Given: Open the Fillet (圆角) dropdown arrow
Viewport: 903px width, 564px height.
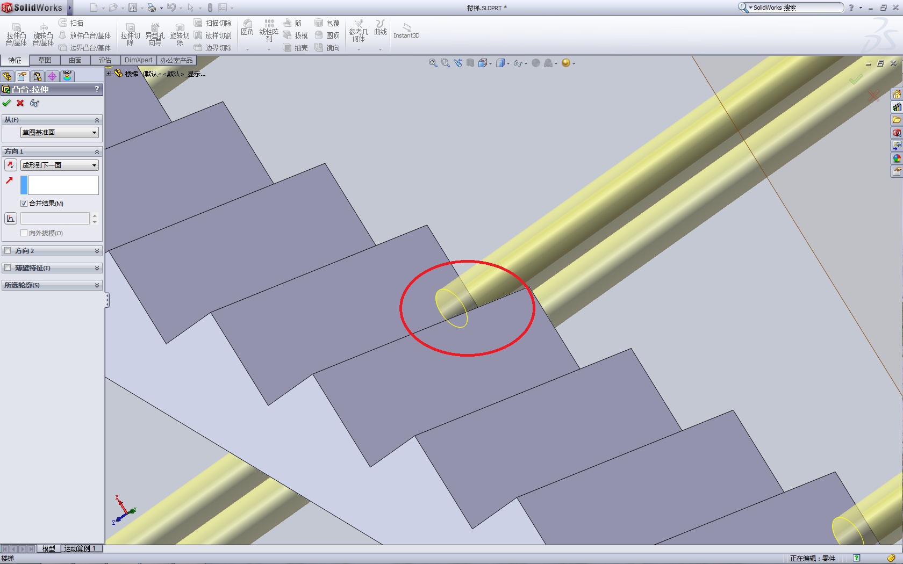Looking at the screenshot, I should pyautogui.click(x=247, y=49).
